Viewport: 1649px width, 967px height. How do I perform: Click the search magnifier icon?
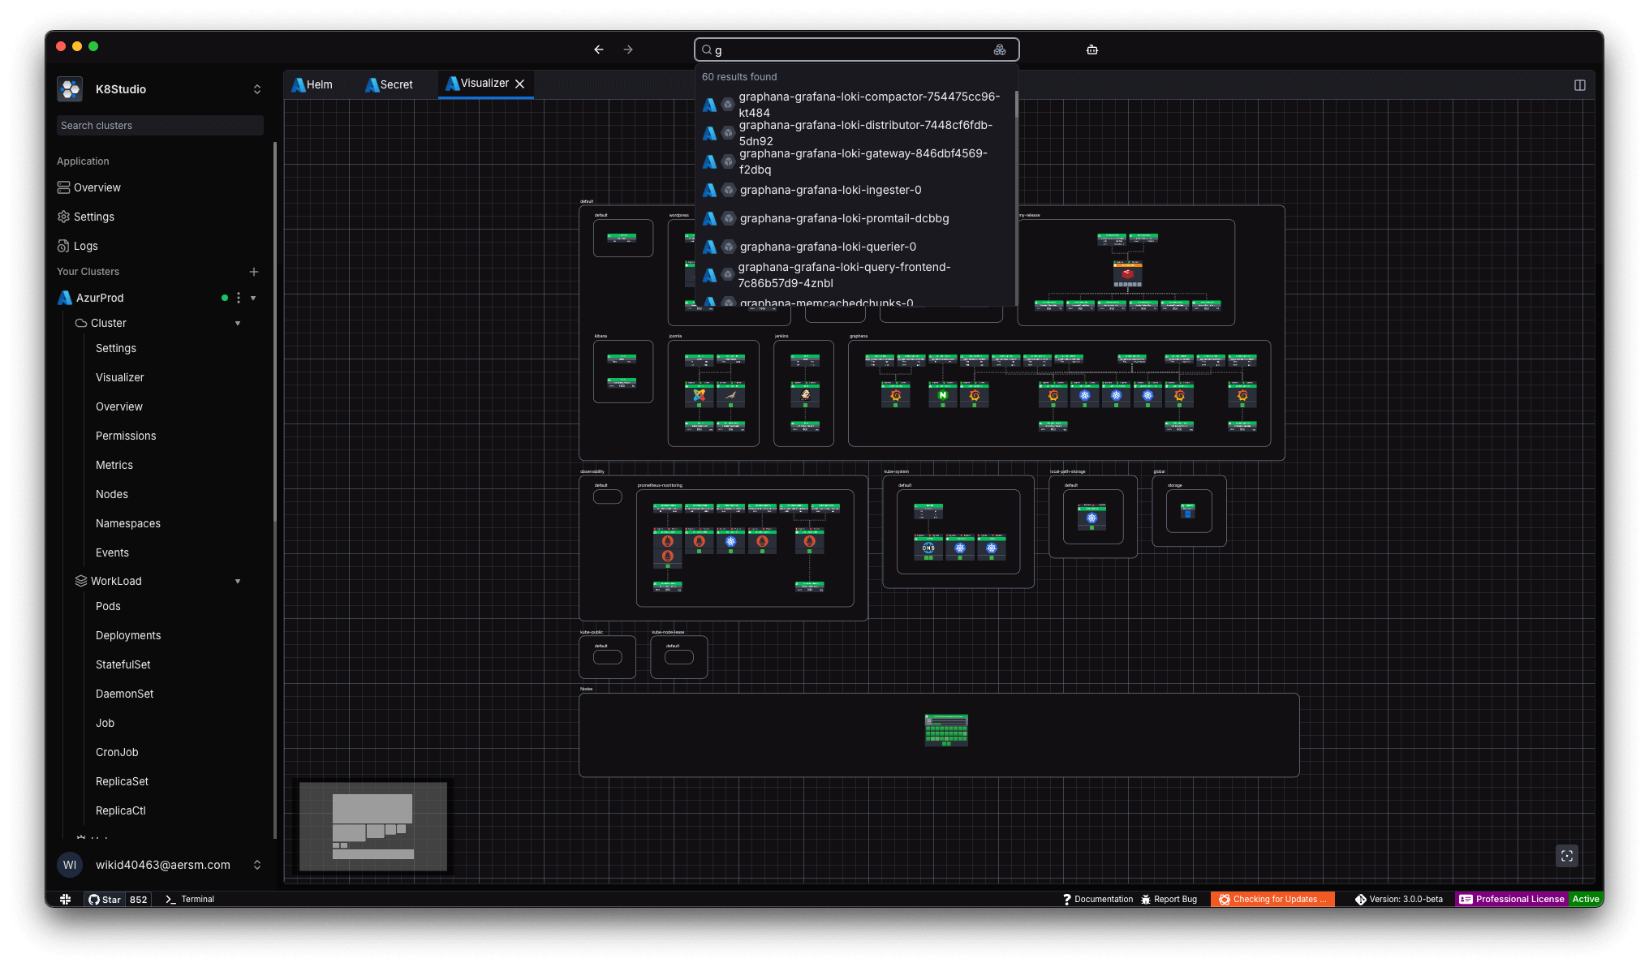click(707, 49)
